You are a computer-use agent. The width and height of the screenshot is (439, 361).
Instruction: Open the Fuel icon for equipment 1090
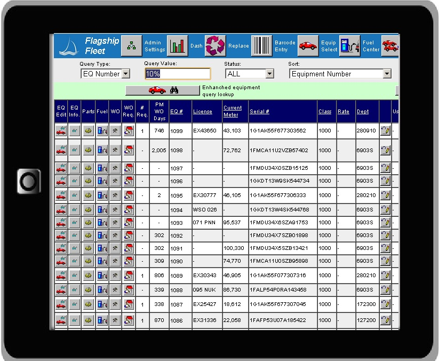tap(102, 261)
